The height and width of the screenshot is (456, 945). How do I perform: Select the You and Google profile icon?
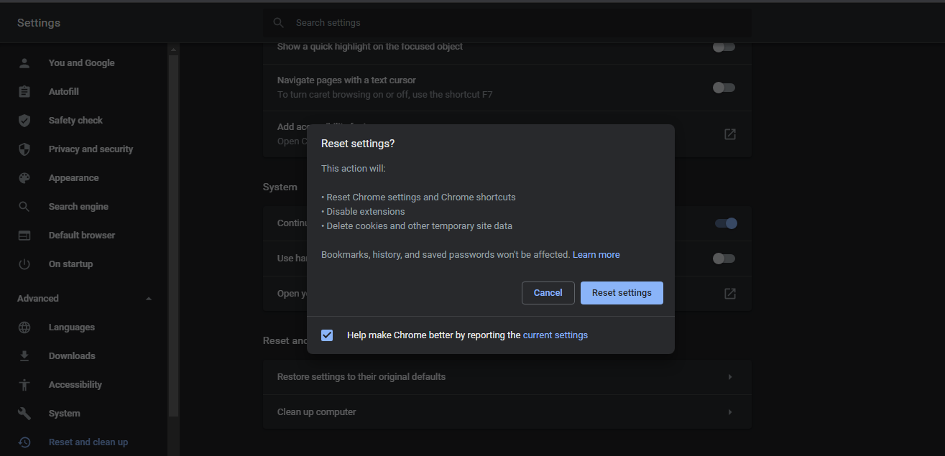pyautogui.click(x=24, y=62)
